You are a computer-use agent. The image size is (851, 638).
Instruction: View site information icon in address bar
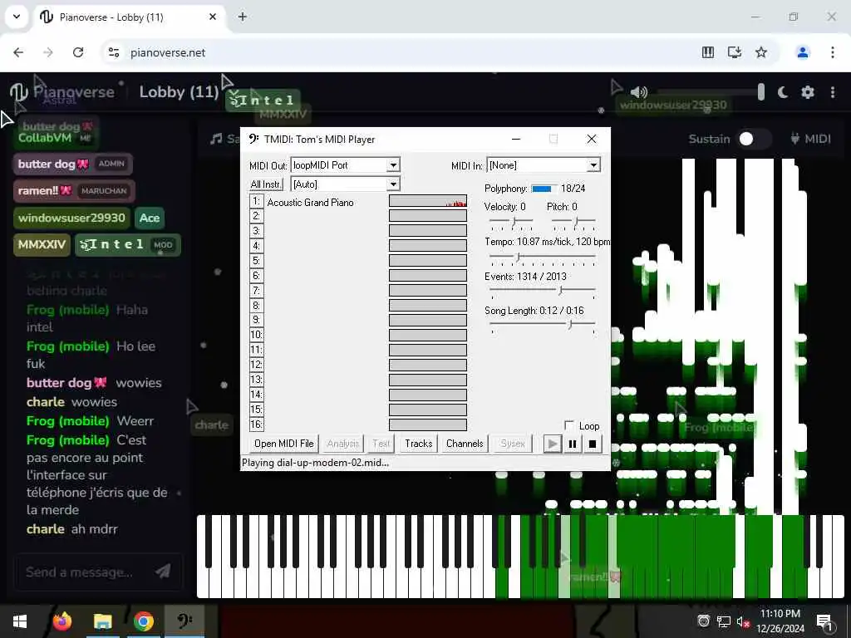pos(114,52)
